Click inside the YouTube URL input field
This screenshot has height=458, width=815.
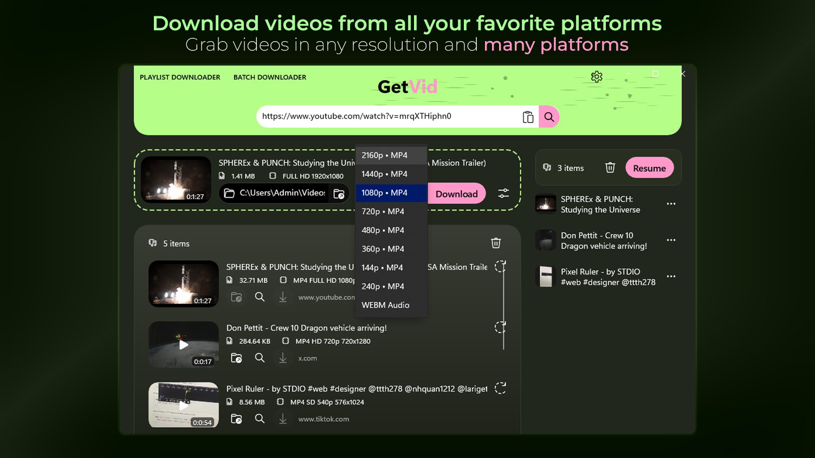379,116
